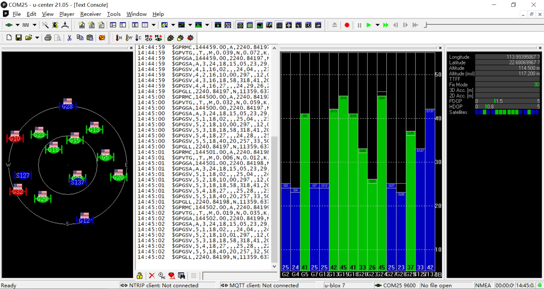This screenshot has height=289, width=544.
Task: Click the save floppy disk icon
Action: point(19,38)
